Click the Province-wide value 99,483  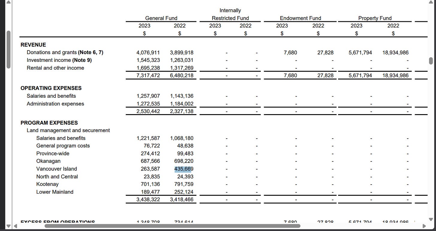click(x=185, y=154)
